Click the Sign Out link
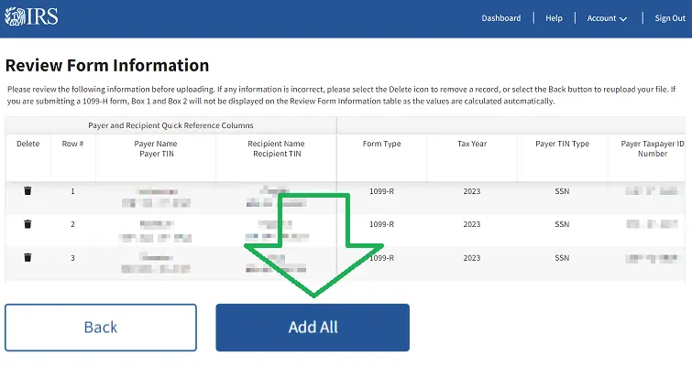 point(670,18)
